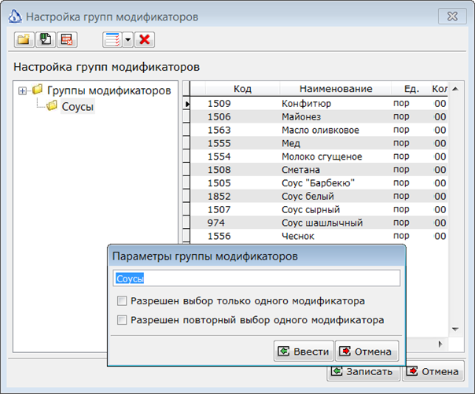Click the group name field containing Соусы
The width and height of the screenshot is (475, 394).
pyautogui.click(x=256, y=278)
